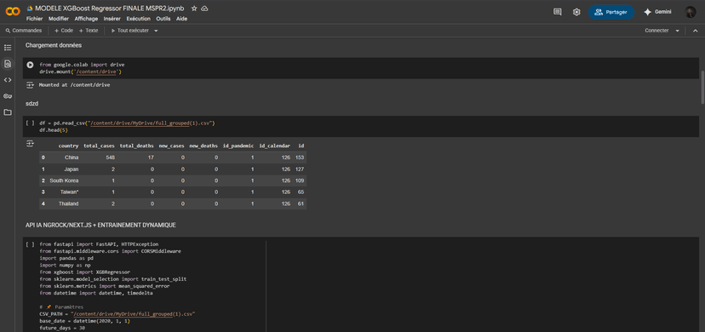The image size is (705, 332).
Task: Click the id_calendar column header
Action: pyautogui.click(x=274, y=146)
